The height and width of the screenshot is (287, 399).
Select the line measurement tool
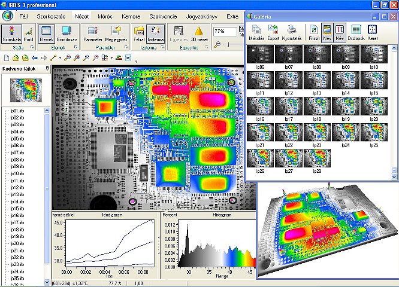coord(53,58)
